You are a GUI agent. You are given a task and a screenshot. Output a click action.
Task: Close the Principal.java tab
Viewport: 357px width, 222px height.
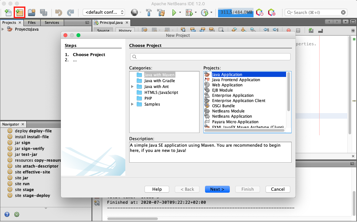[127, 22]
